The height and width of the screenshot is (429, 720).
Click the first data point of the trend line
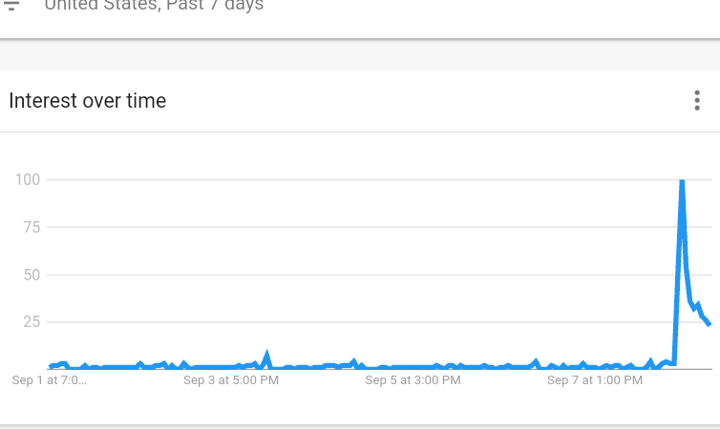coord(51,366)
